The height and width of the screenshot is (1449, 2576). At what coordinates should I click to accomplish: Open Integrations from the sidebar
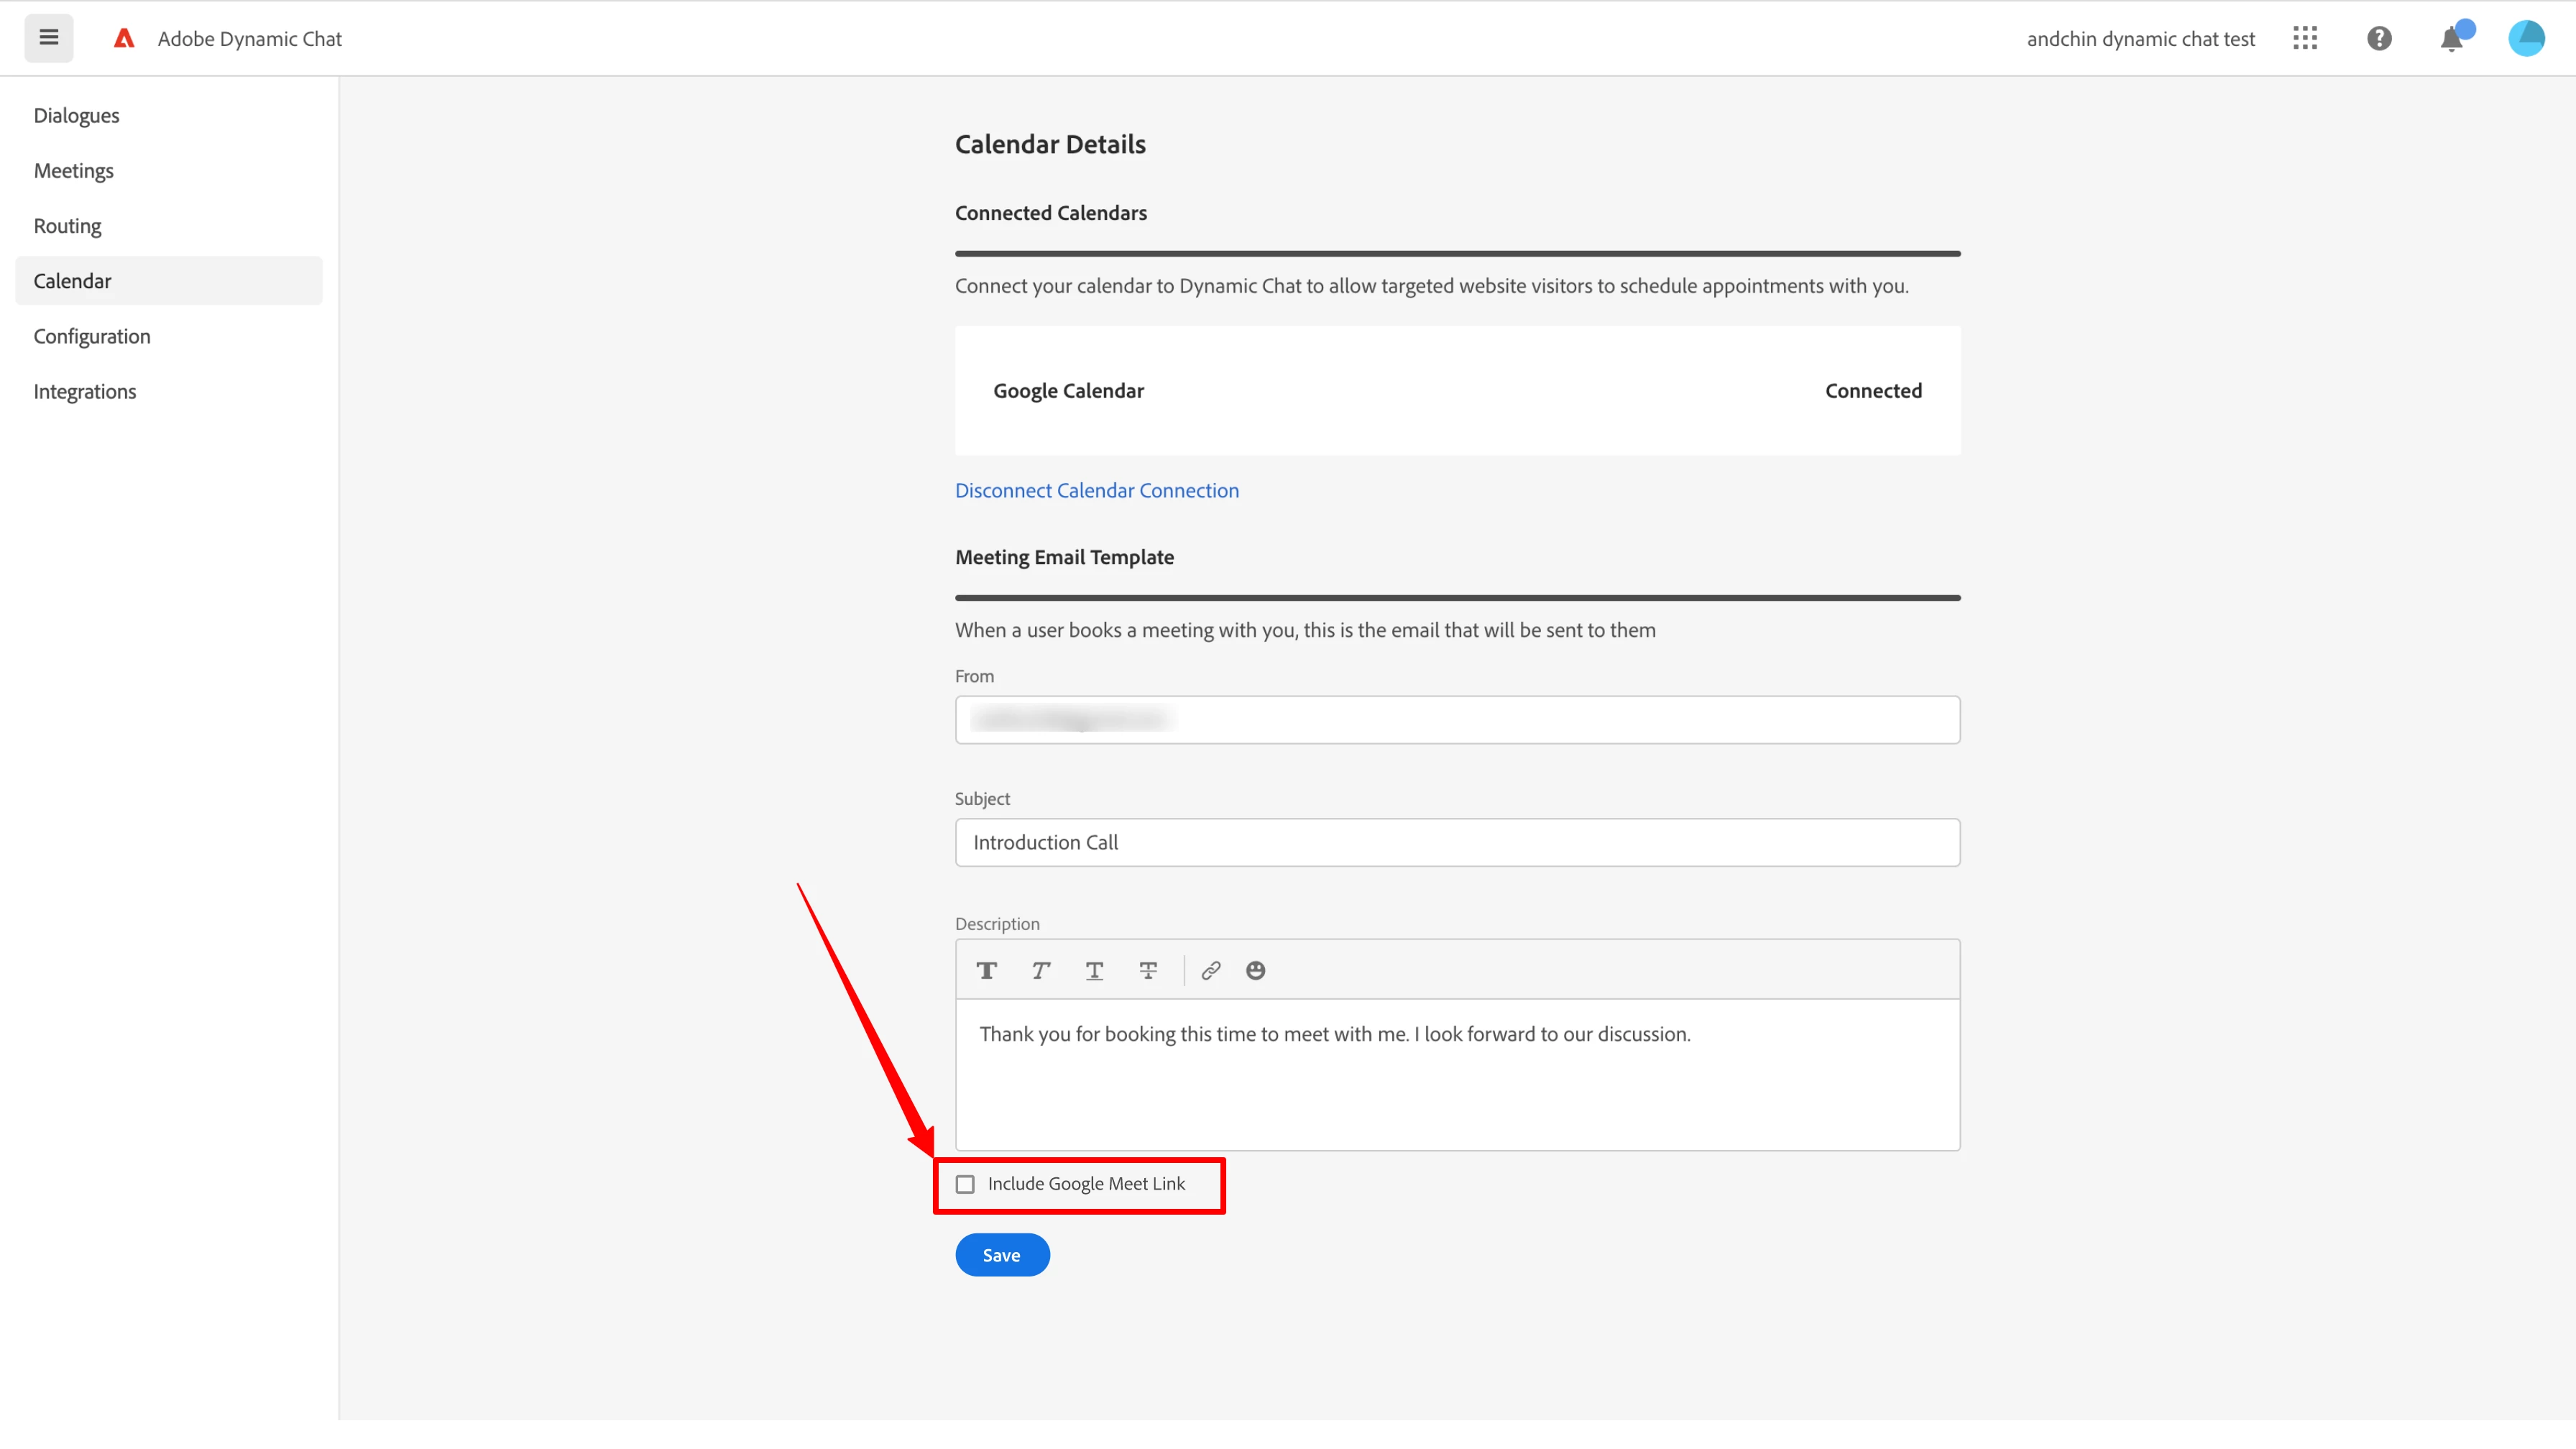pos(85,391)
